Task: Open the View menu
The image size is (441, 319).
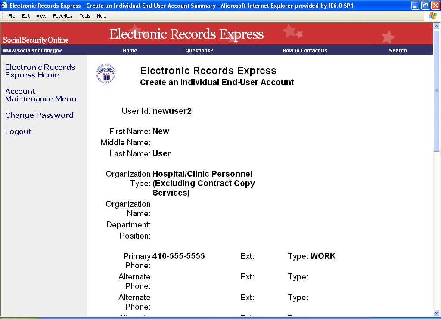Action: tap(41, 16)
